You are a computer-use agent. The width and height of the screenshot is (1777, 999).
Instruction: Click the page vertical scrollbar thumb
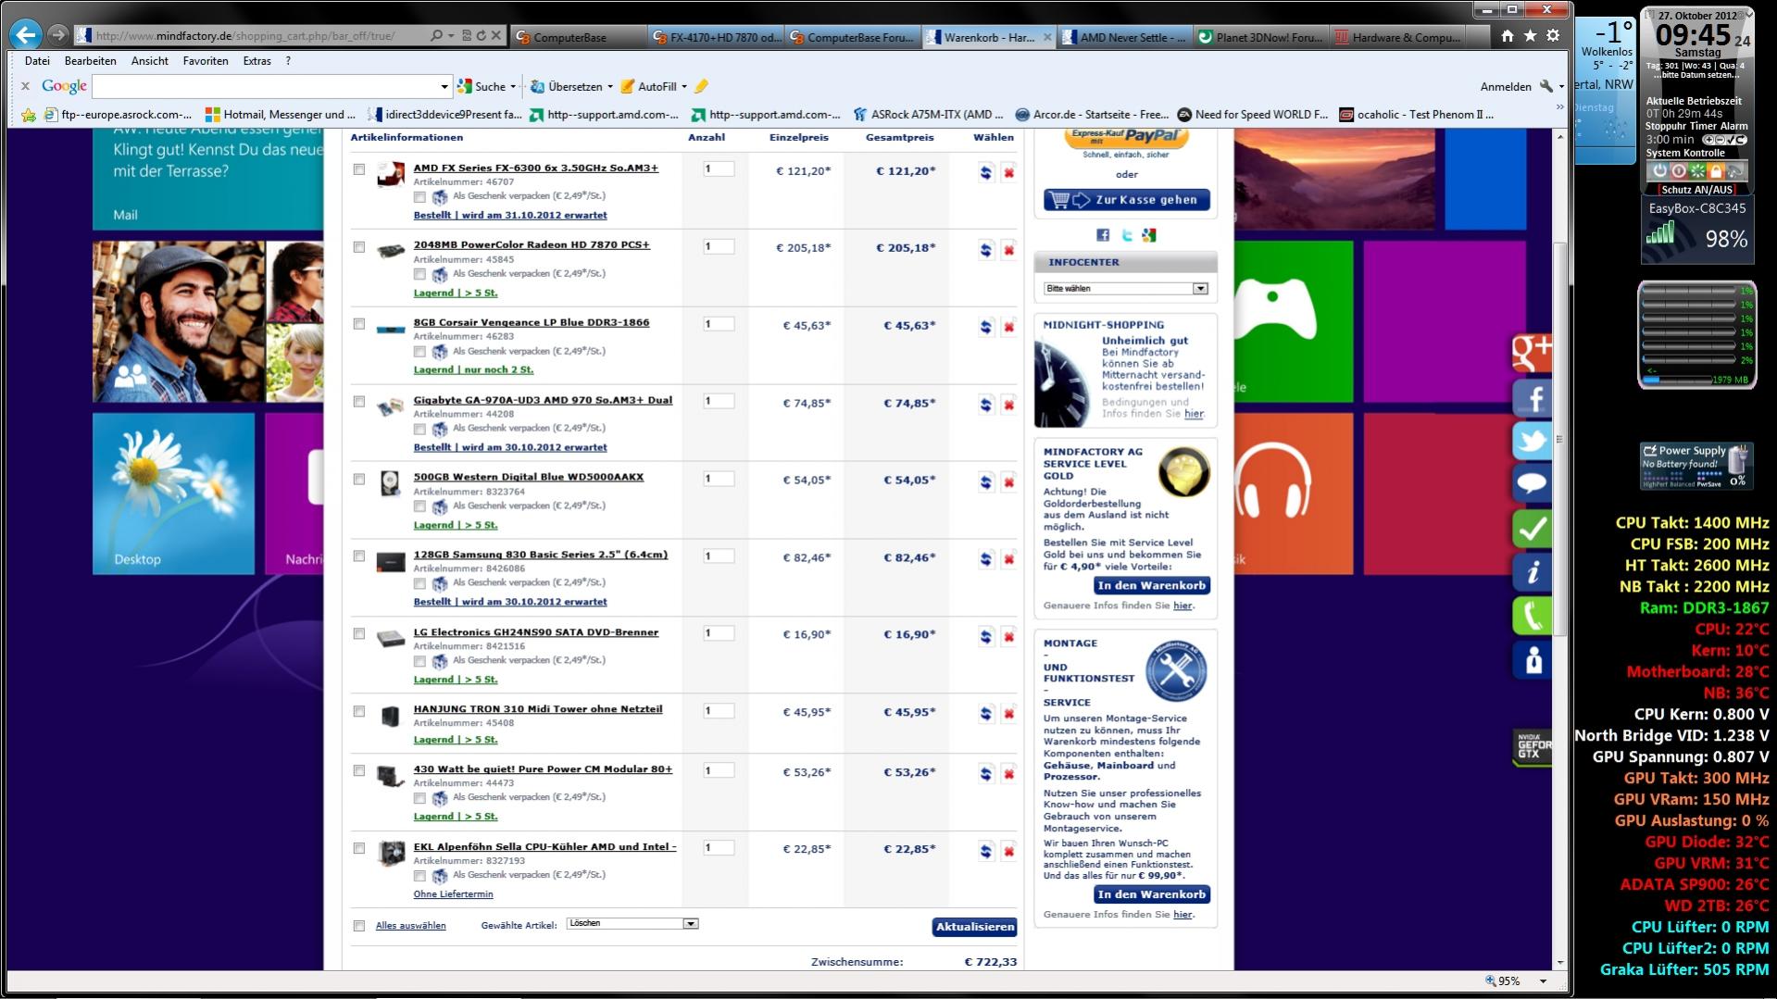click(1558, 440)
